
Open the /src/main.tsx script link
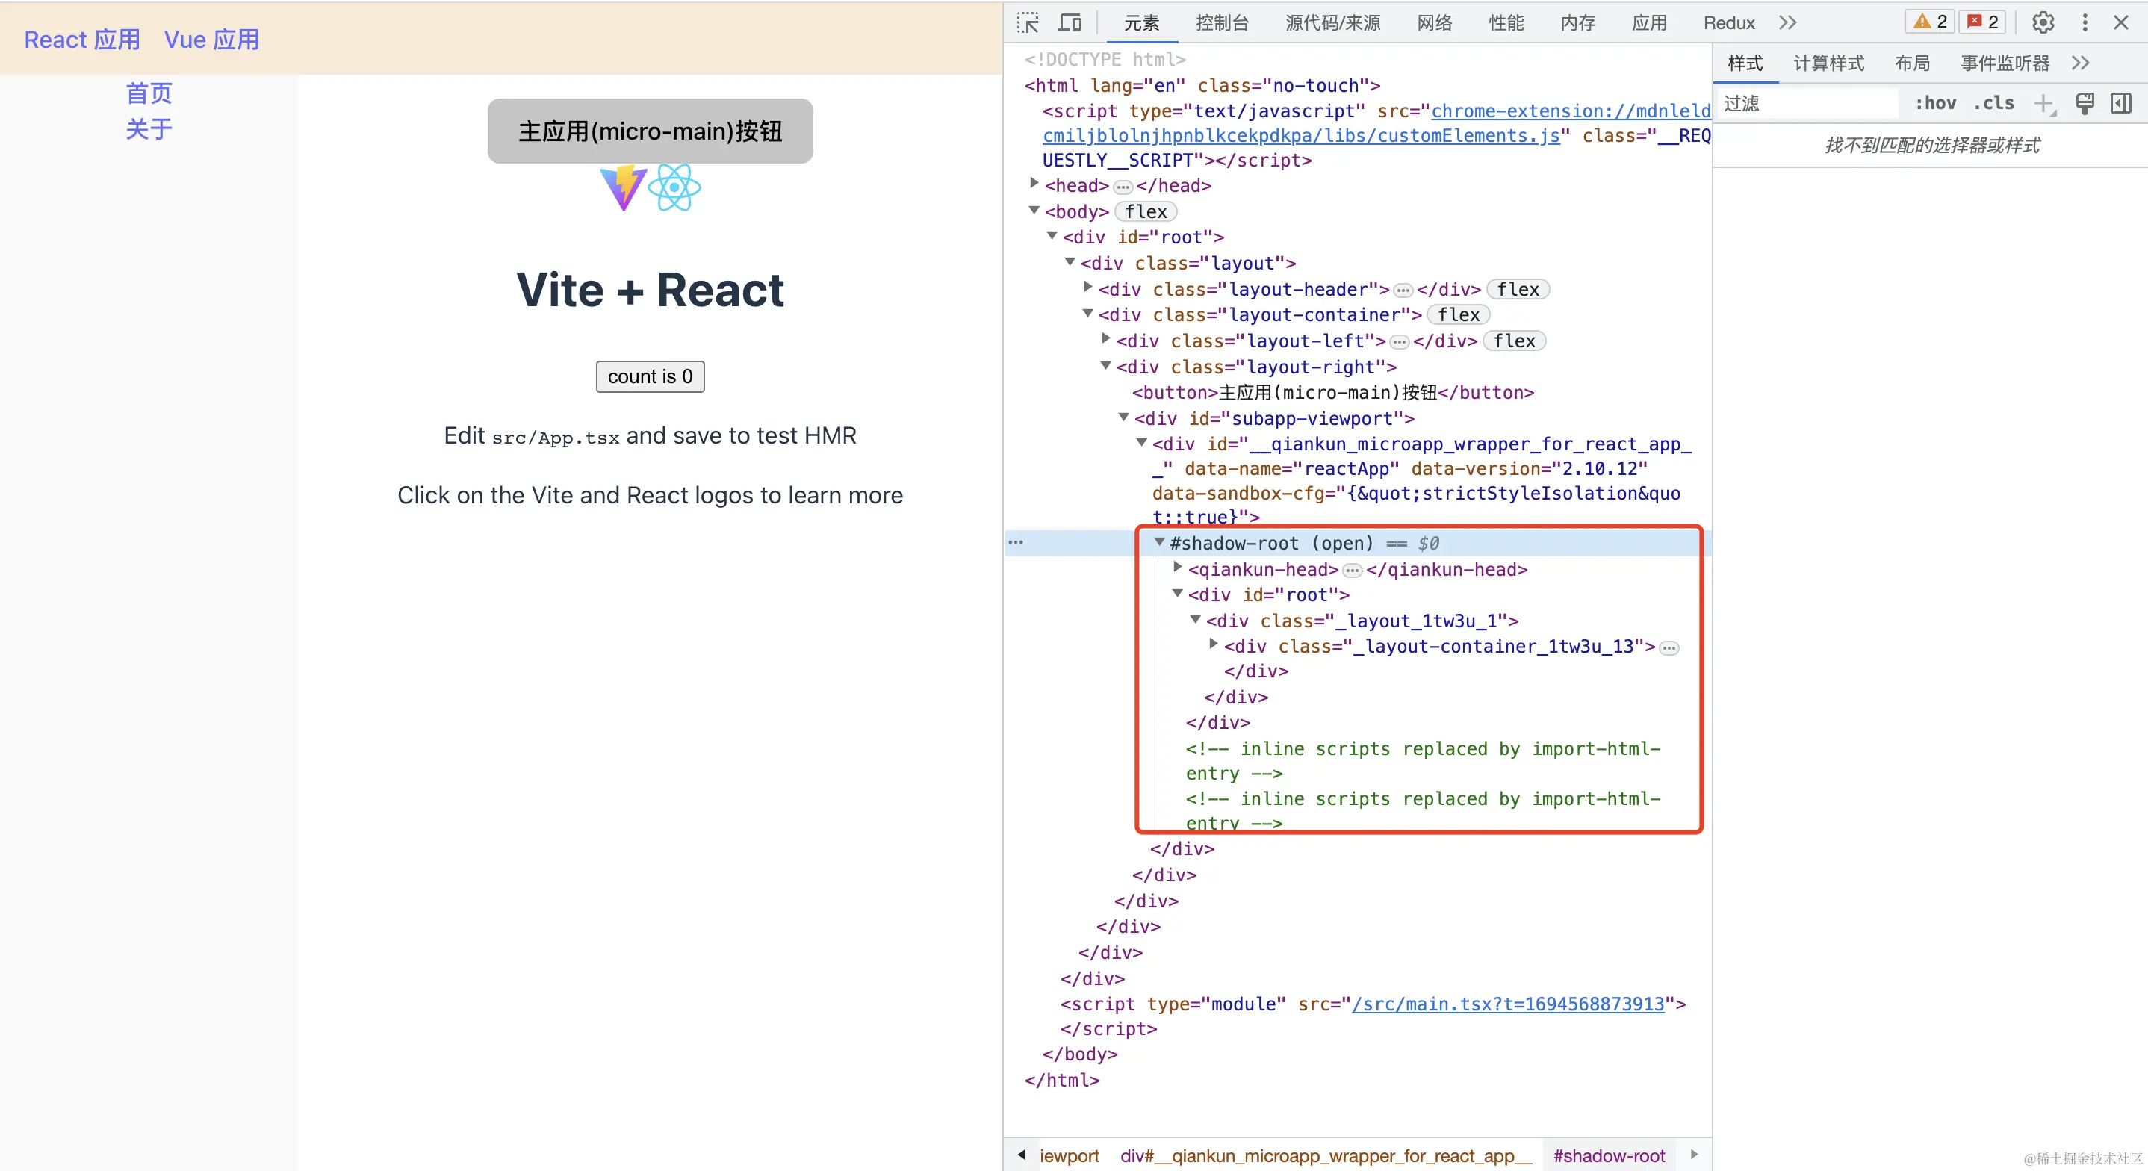click(x=1508, y=1004)
